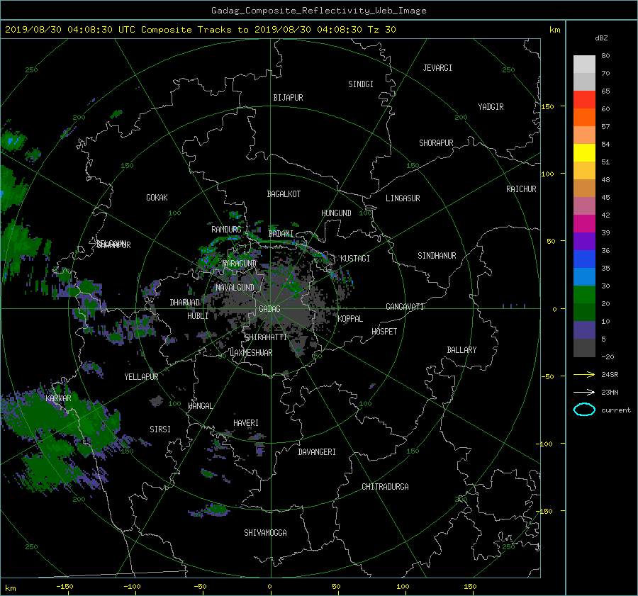Click the CHITRADURGA city label

[385, 487]
